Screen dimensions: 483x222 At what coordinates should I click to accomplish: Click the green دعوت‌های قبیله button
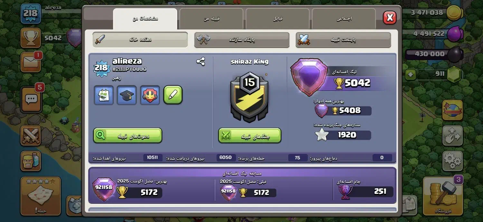pos(128,136)
